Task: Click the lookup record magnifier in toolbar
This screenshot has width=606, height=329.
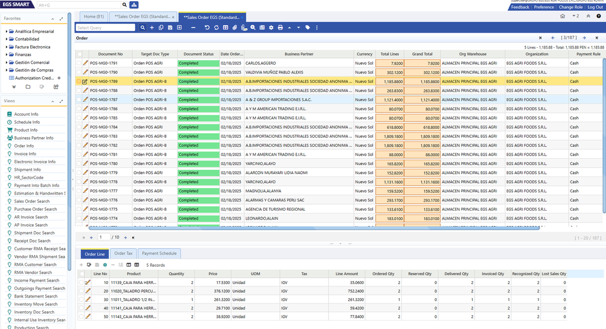Action: 143,28
